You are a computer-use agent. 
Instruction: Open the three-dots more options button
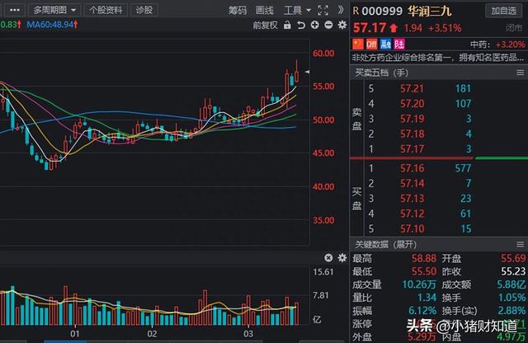click(15, 10)
